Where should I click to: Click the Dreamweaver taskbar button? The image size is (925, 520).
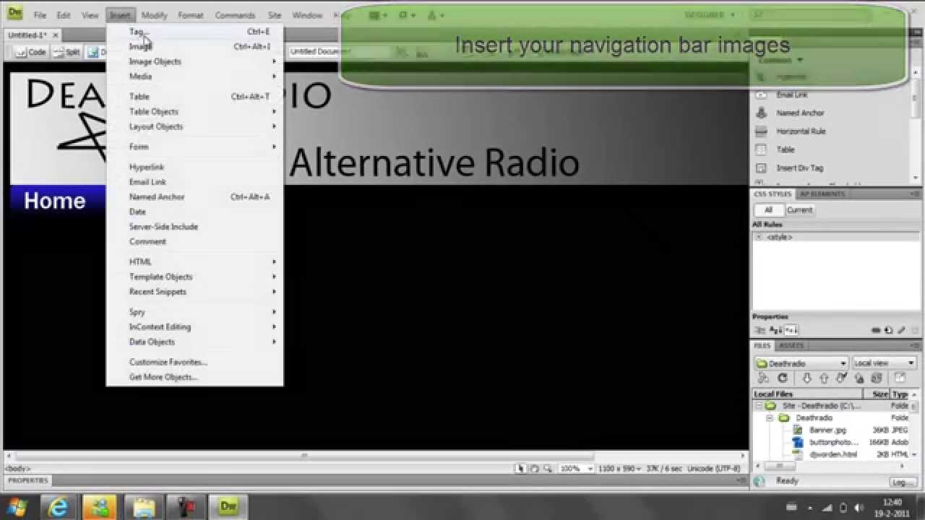[x=228, y=506]
